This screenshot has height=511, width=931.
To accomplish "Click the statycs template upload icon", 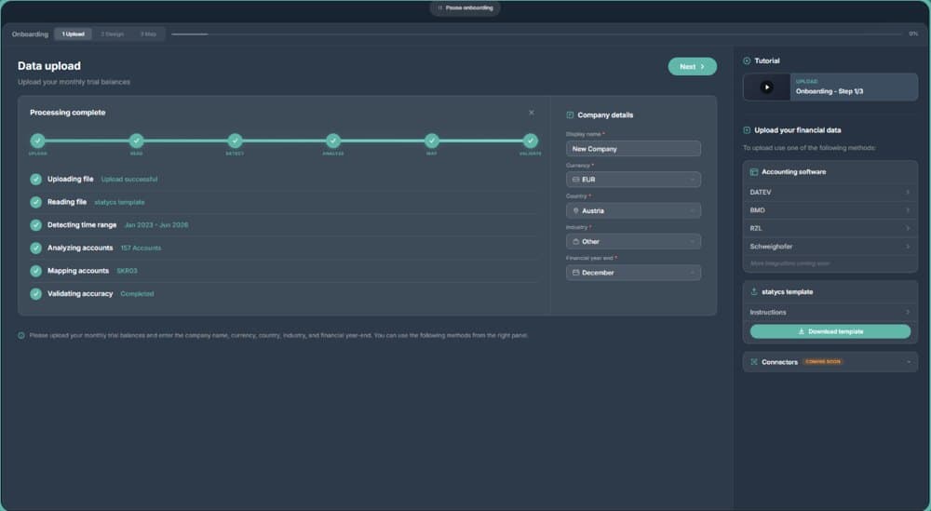I will click(x=754, y=292).
